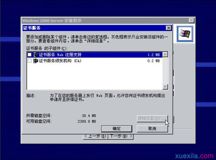Open 详细信息 for the selected component
The height and width of the screenshot is (160, 216).
tap(152, 119)
